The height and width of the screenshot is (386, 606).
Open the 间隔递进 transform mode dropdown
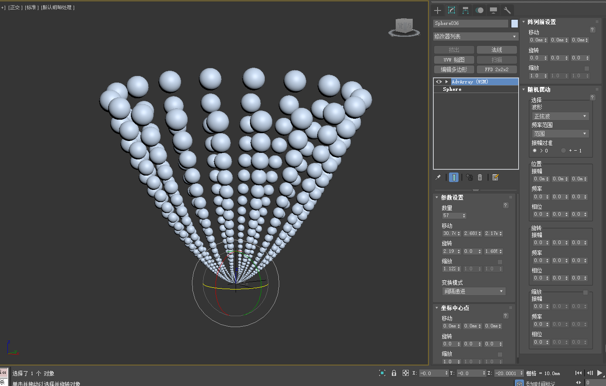(x=474, y=291)
